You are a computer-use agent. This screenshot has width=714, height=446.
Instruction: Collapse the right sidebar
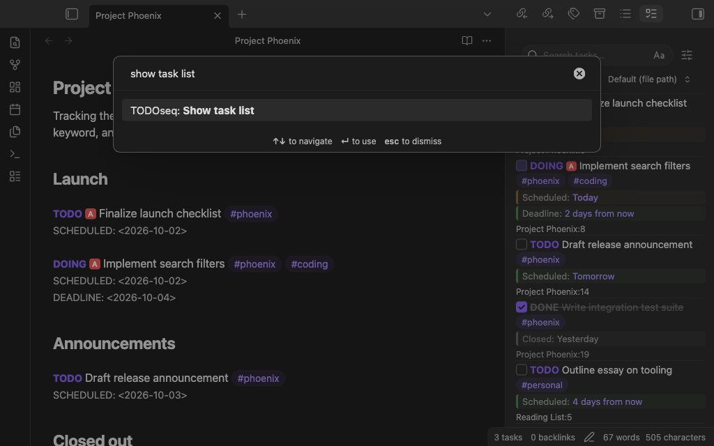tap(697, 14)
